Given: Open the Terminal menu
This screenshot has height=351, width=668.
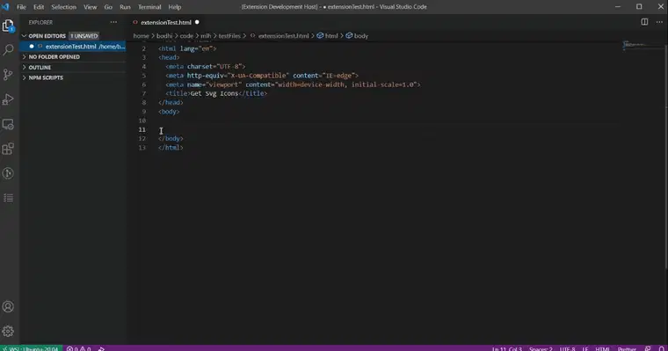Looking at the screenshot, I should coord(149,7).
